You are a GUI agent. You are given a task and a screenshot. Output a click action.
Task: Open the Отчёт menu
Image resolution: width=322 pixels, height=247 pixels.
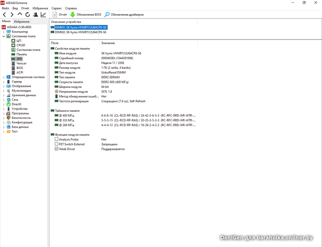click(x=25, y=8)
